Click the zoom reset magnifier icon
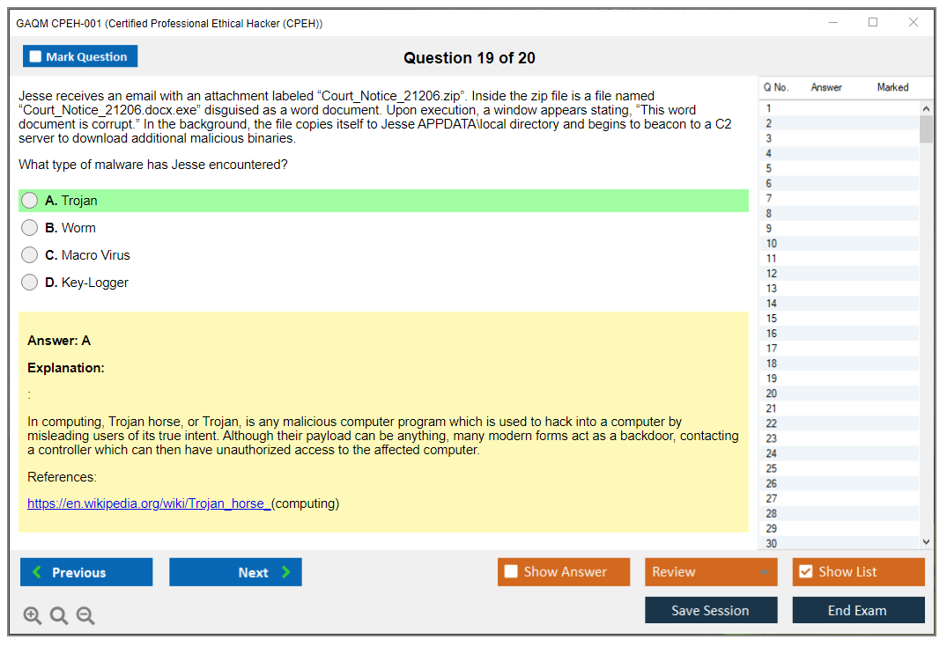This screenshot has height=647, width=947. pyautogui.click(x=59, y=616)
